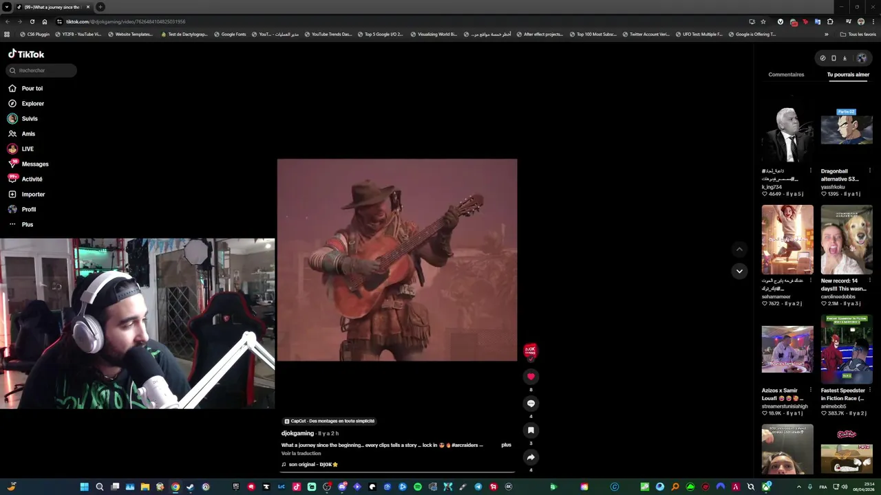This screenshot has width=881, height=495.
Task: Open the Fastest Speedster in Fiction thumbnail
Action: 847,349
